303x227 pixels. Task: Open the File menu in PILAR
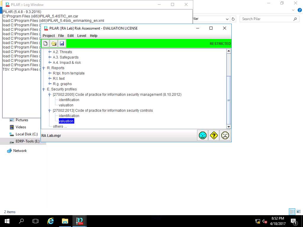click(x=61, y=36)
